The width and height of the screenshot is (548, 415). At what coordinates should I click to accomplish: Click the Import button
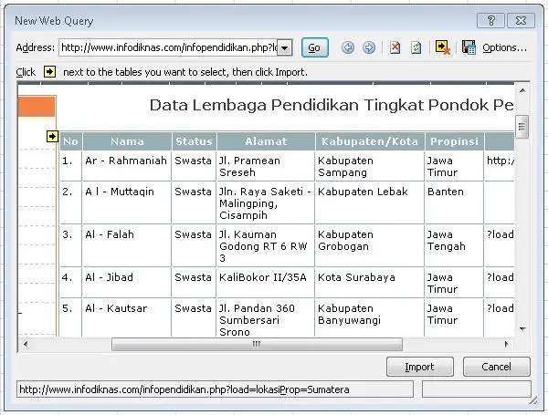419,367
